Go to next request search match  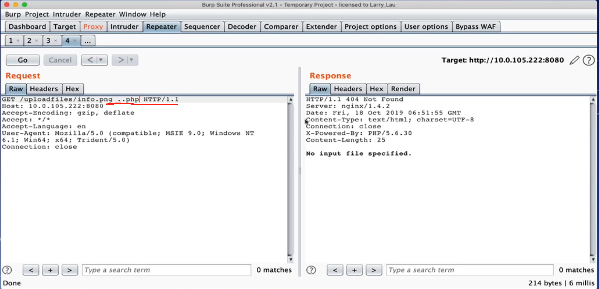pyautogui.click(x=70, y=270)
